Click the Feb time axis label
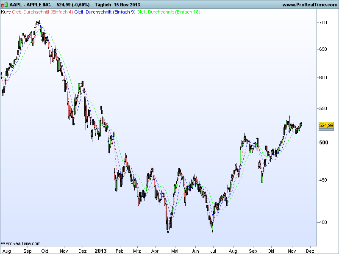This screenshot has width=339, height=254. tap(119, 251)
